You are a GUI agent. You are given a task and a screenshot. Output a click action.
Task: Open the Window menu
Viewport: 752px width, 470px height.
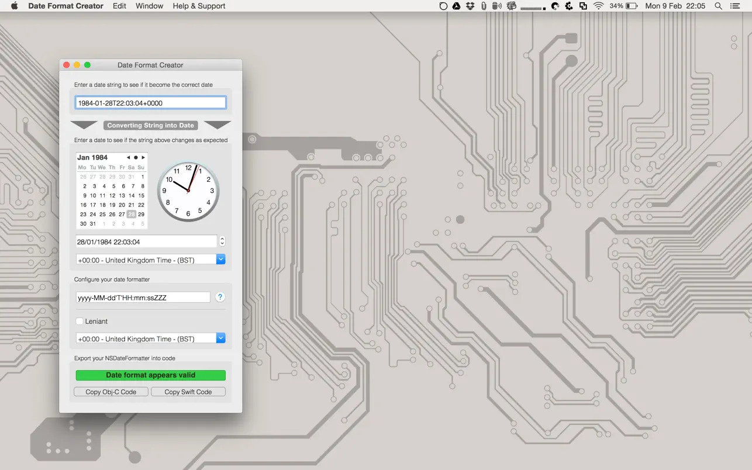149,6
